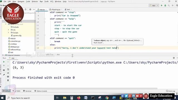Open the Python Console tool window
The width and height of the screenshot is (178, 100).
[41, 91]
